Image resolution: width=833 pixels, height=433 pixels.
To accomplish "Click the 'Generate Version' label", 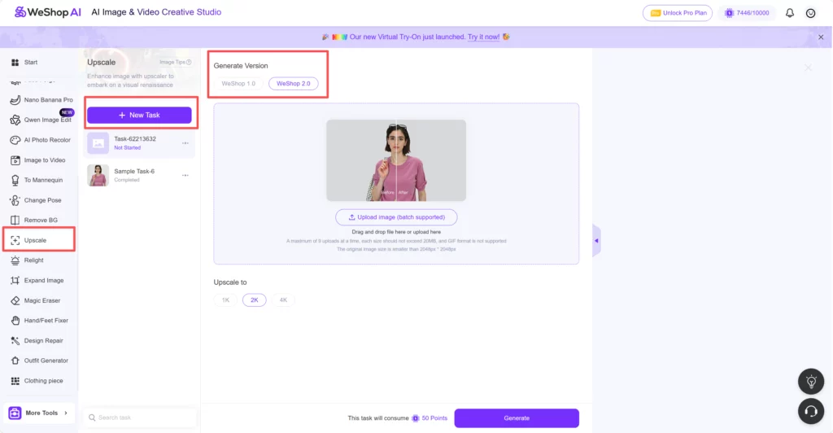I will (241, 66).
